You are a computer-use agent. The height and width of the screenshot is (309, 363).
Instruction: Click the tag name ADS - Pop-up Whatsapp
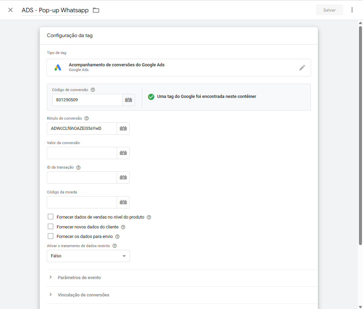[x=55, y=10]
